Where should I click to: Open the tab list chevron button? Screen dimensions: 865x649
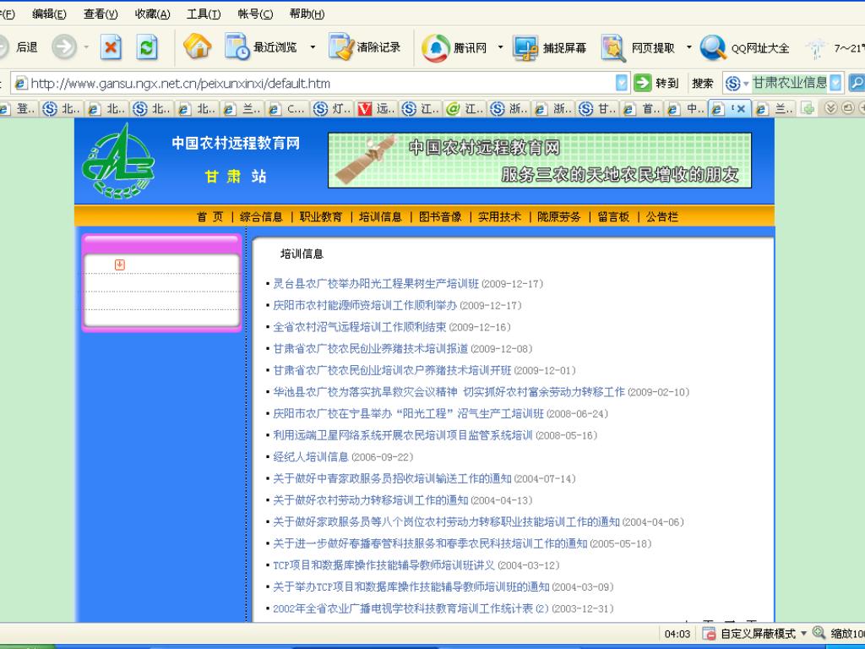(831, 108)
